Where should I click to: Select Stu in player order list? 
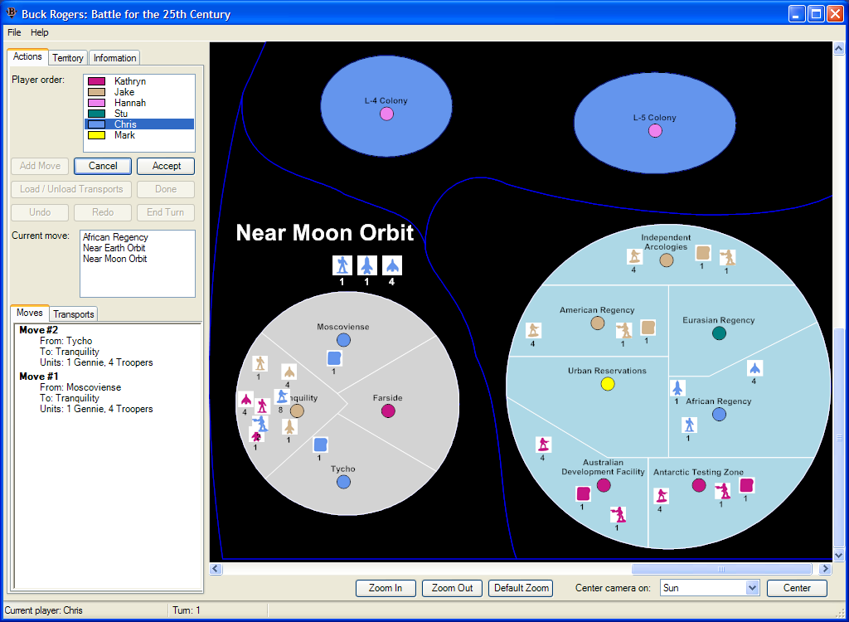click(x=139, y=114)
